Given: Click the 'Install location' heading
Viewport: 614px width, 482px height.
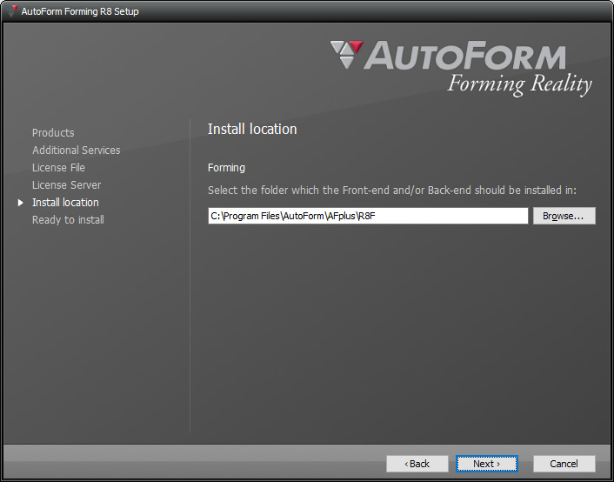Looking at the screenshot, I should (x=252, y=129).
